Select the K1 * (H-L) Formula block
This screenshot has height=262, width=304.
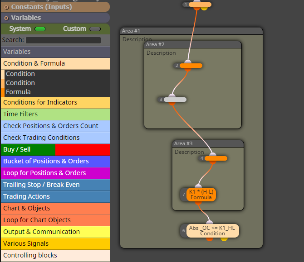tap(201, 195)
